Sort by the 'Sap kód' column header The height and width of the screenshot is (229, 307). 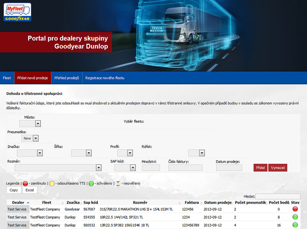(x=91, y=203)
